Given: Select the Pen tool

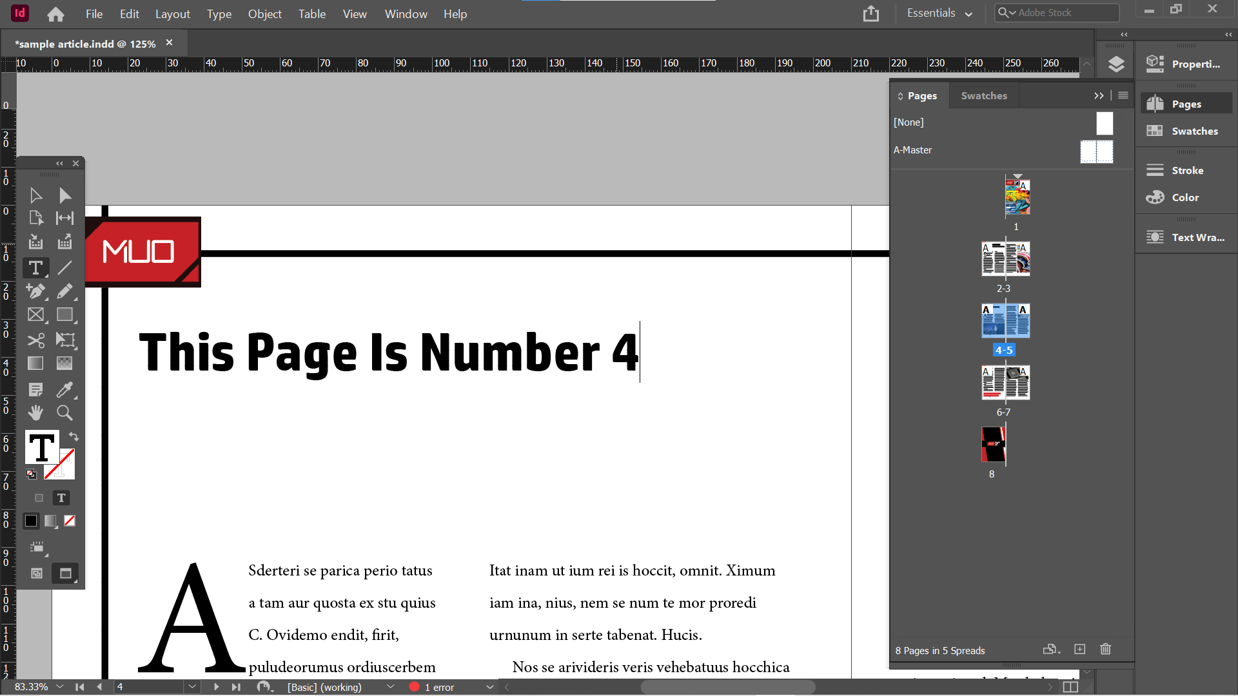Looking at the screenshot, I should [35, 291].
